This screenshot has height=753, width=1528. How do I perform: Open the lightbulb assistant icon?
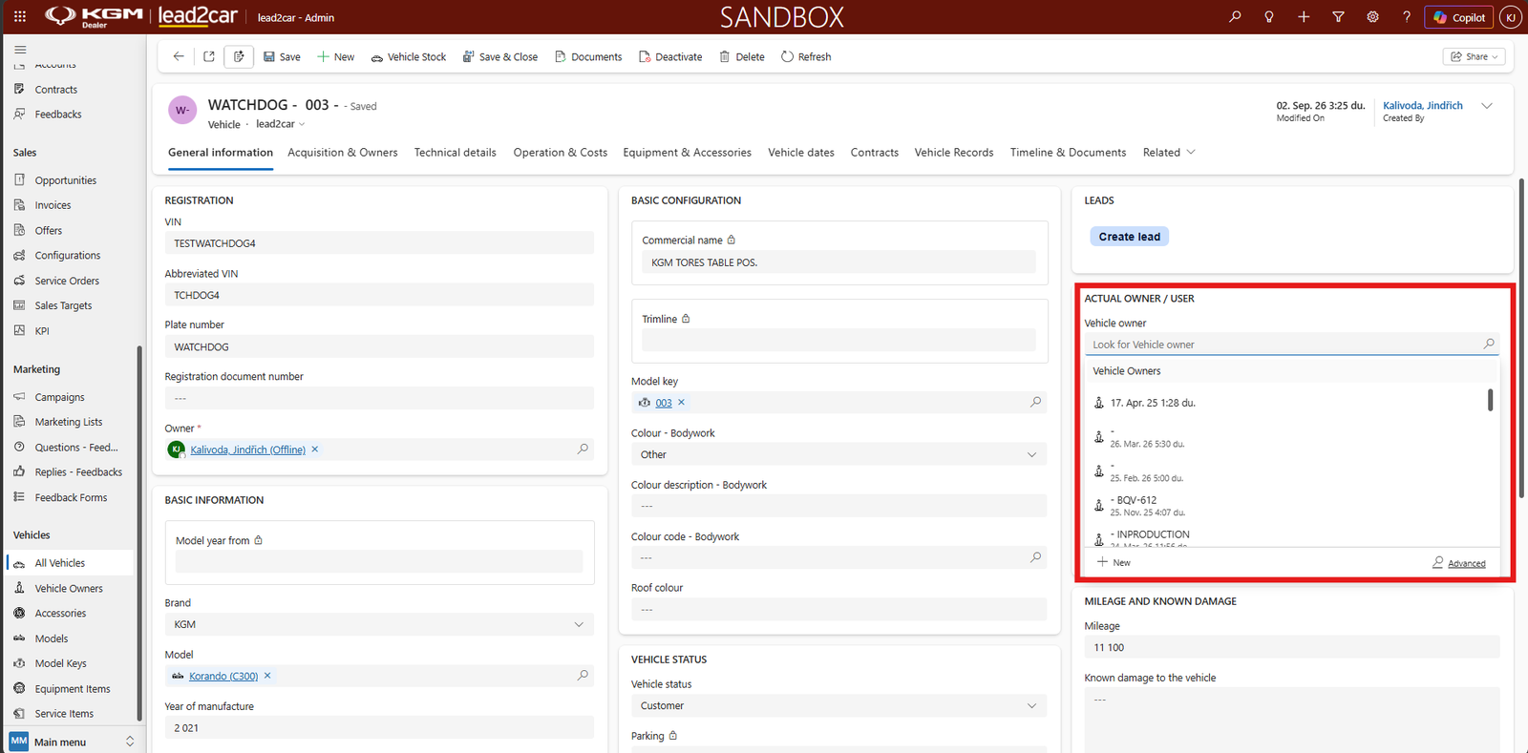click(x=1269, y=17)
